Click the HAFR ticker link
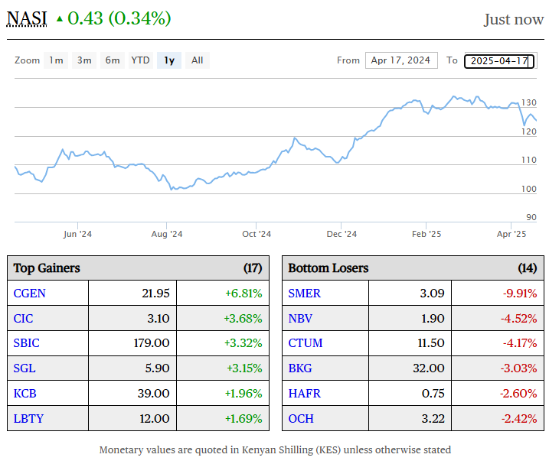Viewport: 549px width, 464px height. click(304, 394)
